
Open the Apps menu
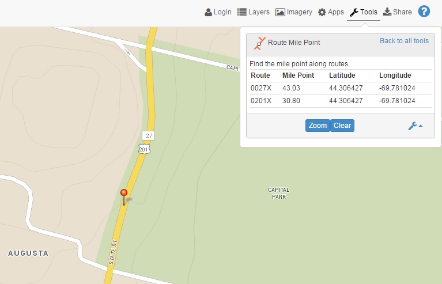[331, 12]
